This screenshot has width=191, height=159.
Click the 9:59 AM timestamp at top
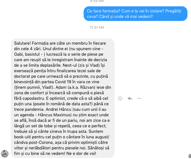pos(97,1)
